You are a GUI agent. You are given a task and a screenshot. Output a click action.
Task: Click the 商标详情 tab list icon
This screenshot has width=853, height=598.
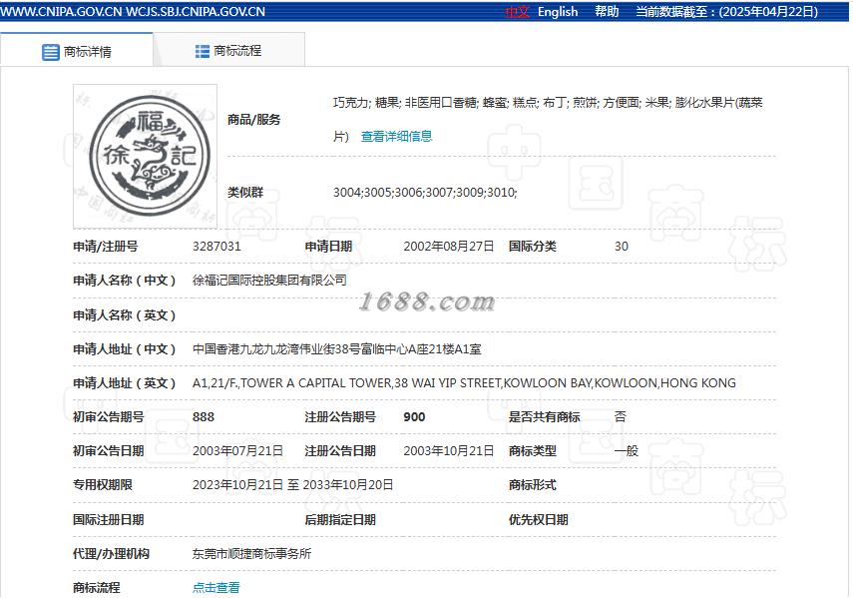click(x=51, y=52)
